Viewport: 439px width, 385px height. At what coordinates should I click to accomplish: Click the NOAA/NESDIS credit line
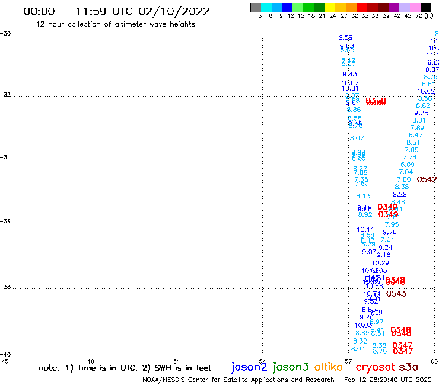[238, 380]
